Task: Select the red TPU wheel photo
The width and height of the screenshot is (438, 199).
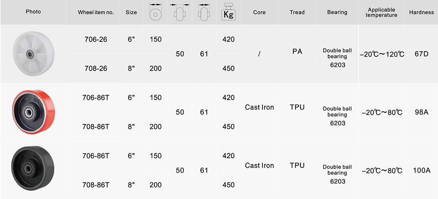Action: click(x=33, y=112)
